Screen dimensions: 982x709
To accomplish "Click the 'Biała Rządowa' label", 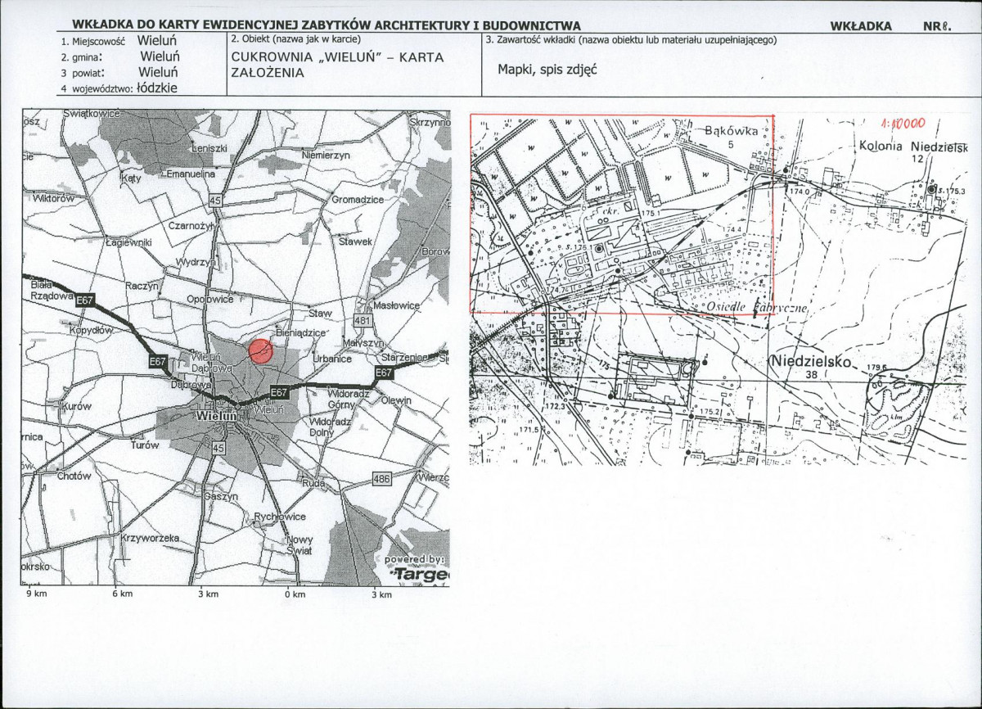I will 51,291.
